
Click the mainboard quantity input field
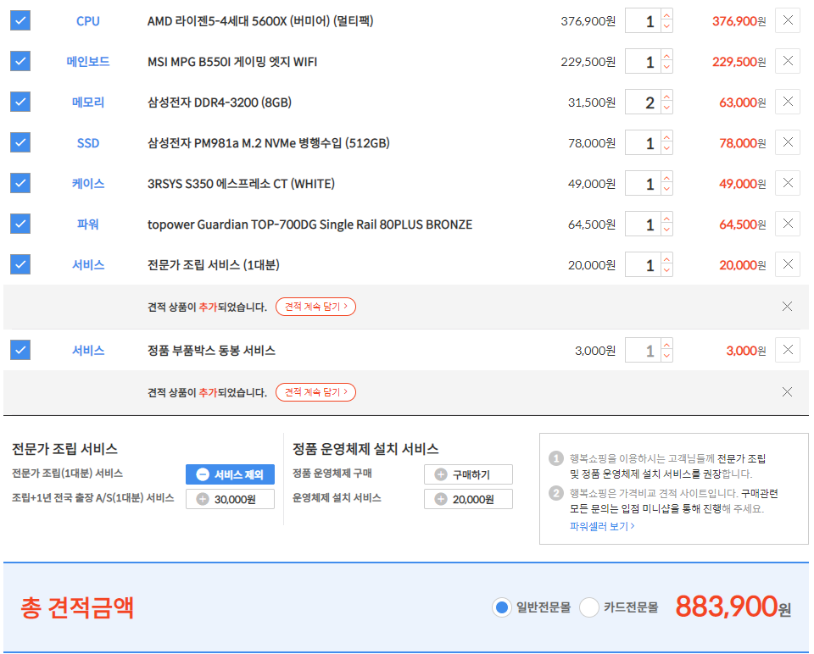point(643,62)
